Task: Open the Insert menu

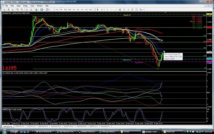Action: pyautogui.click(x=18, y=6)
